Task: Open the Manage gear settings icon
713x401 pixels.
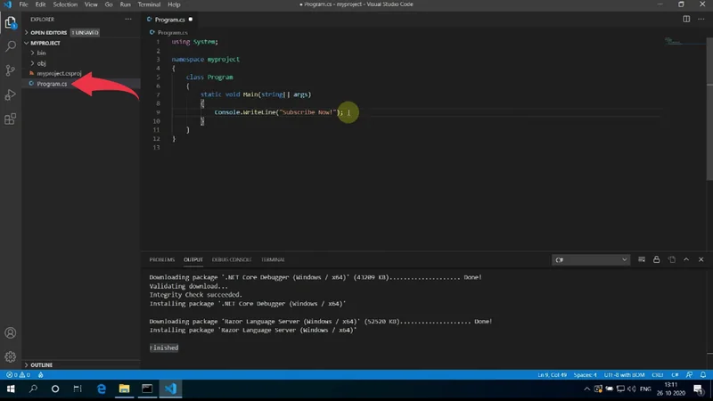Action: [x=11, y=356]
